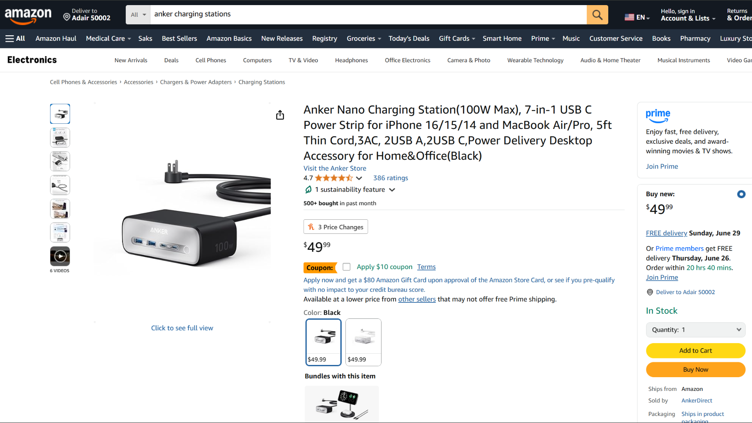The height and width of the screenshot is (423, 752).
Task: Select second product image thumbnail
Action: pyautogui.click(x=60, y=137)
